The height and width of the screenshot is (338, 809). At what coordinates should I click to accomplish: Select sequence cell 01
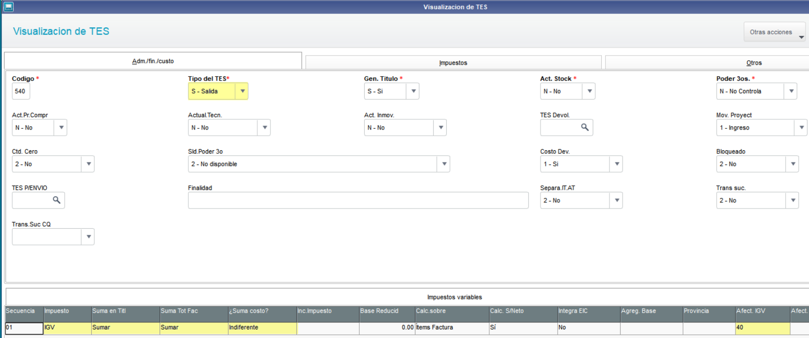24,328
